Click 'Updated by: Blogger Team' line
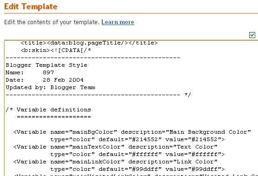 [51, 87]
